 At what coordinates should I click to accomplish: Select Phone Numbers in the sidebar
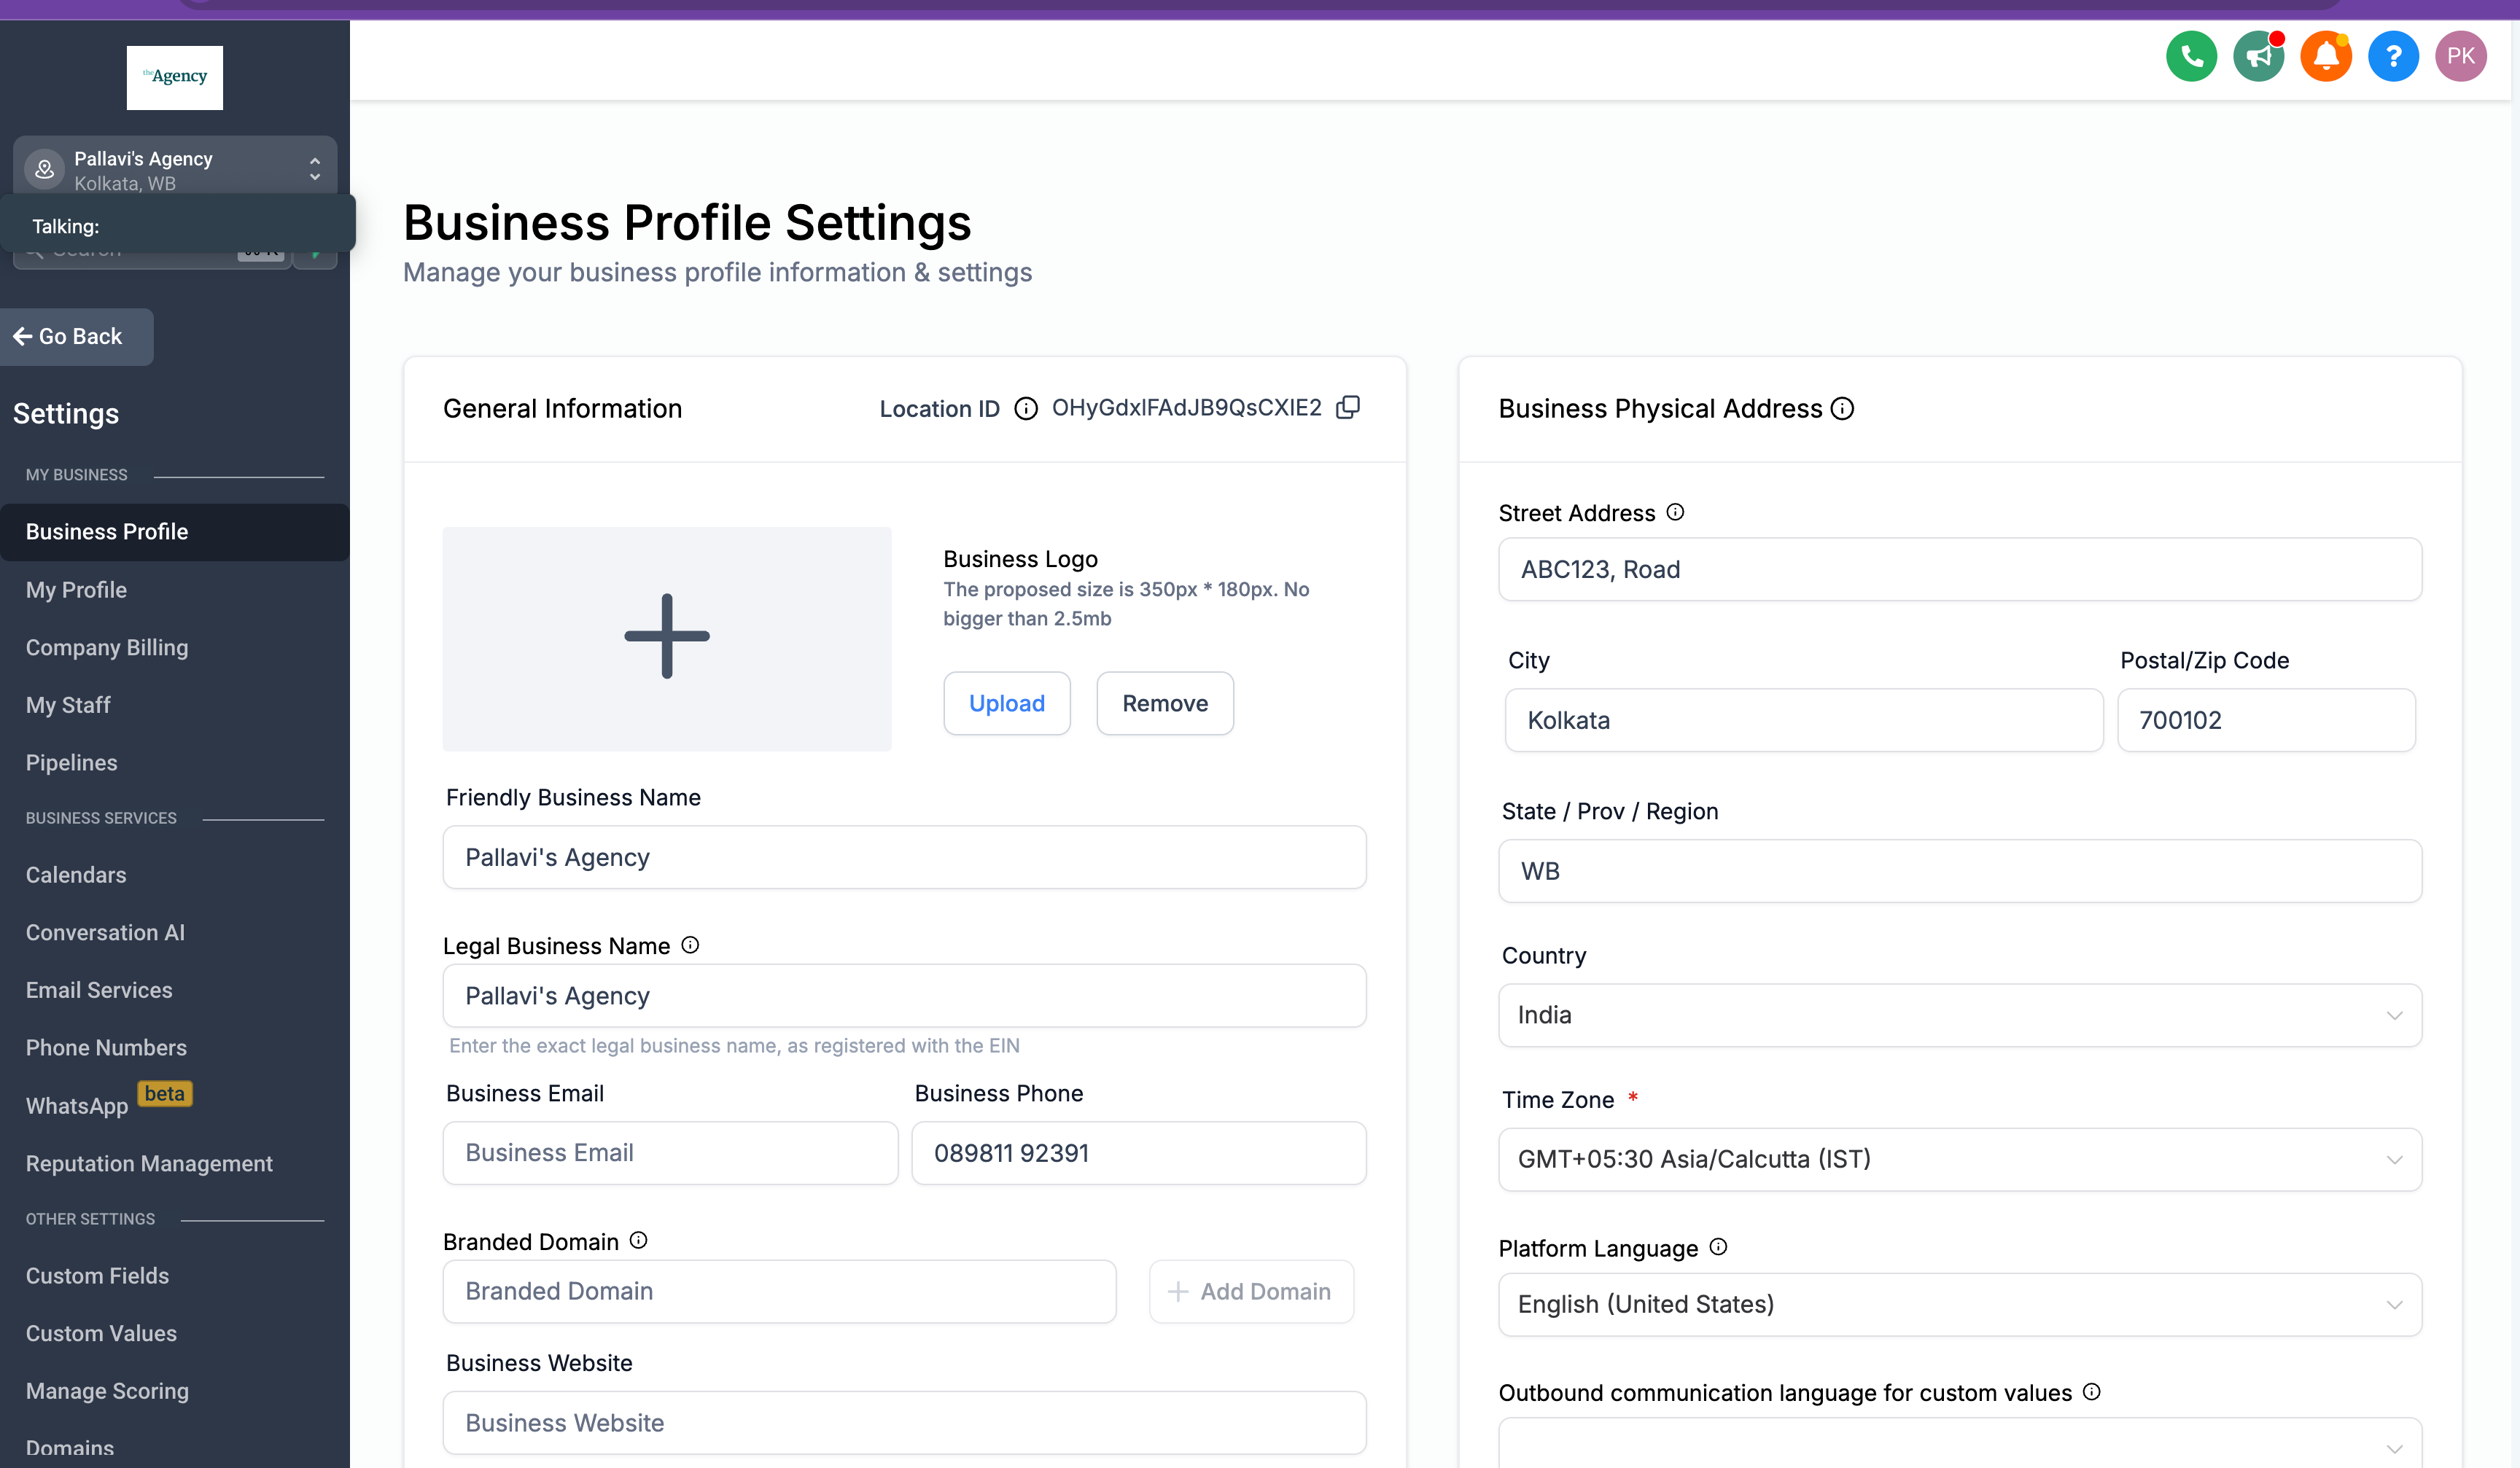click(x=106, y=1047)
